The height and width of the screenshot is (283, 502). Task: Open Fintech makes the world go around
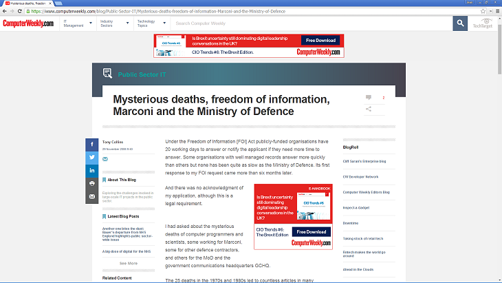click(364, 254)
